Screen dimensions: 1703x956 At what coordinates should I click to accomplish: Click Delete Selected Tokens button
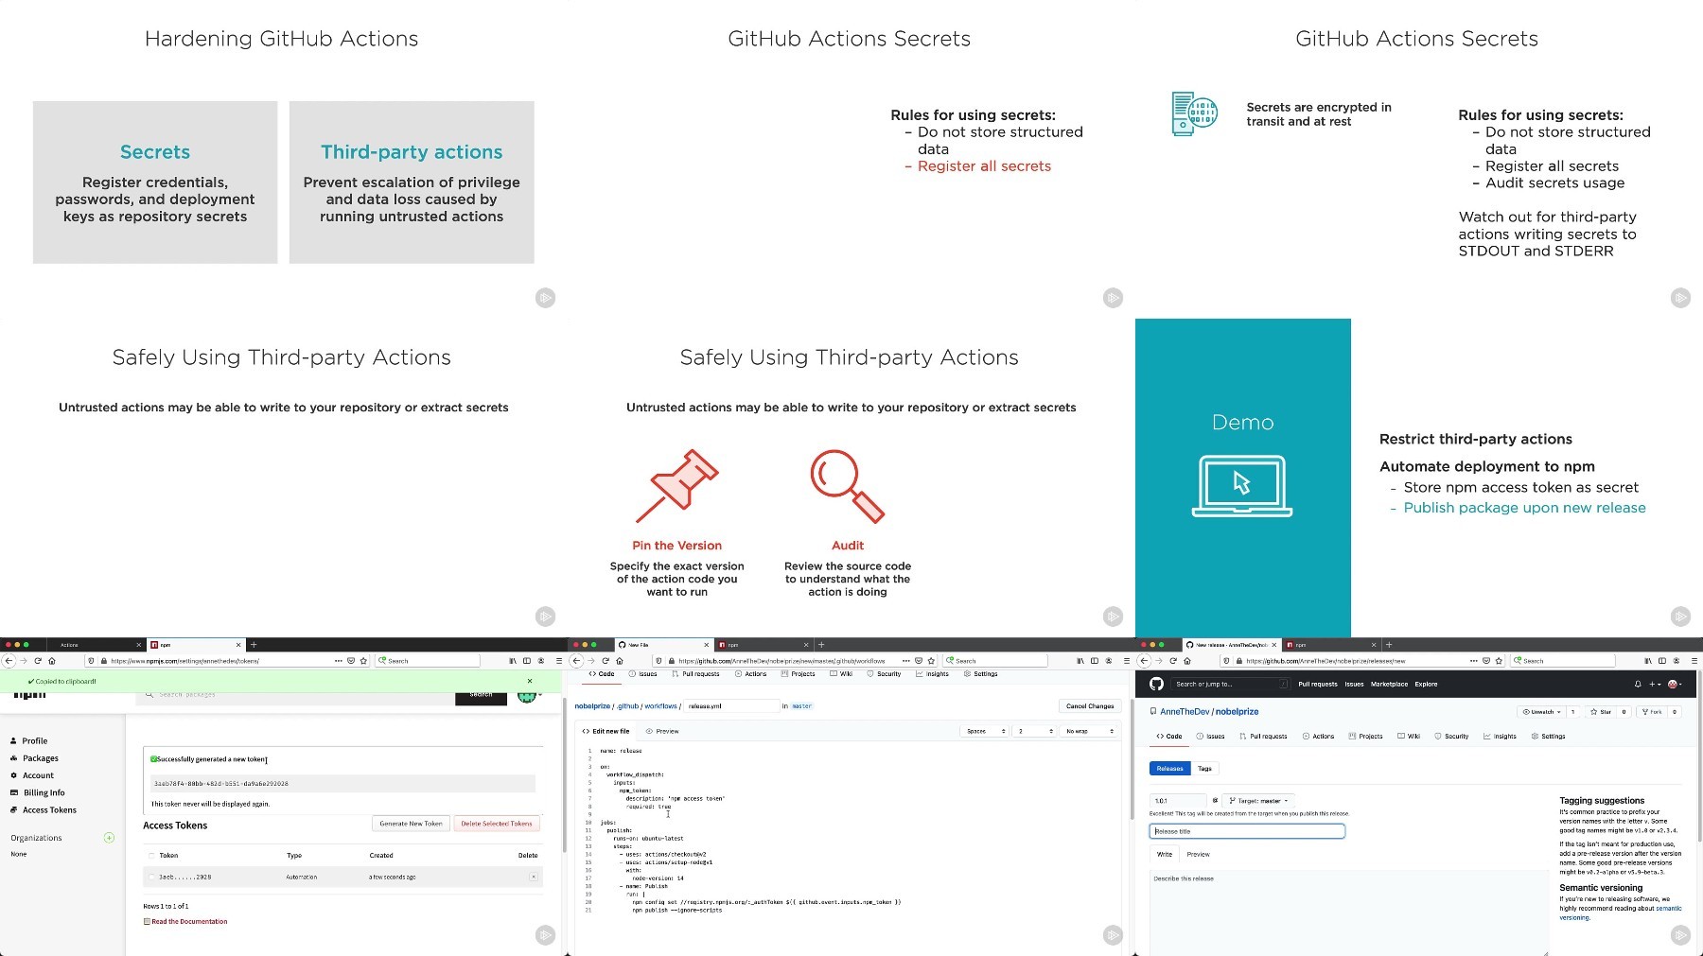pyautogui.click(x=497, y=824)
